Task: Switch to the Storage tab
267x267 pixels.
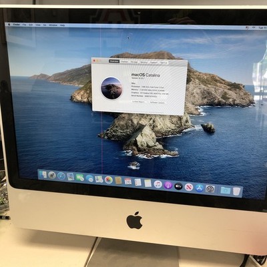Action: [134, 62]
